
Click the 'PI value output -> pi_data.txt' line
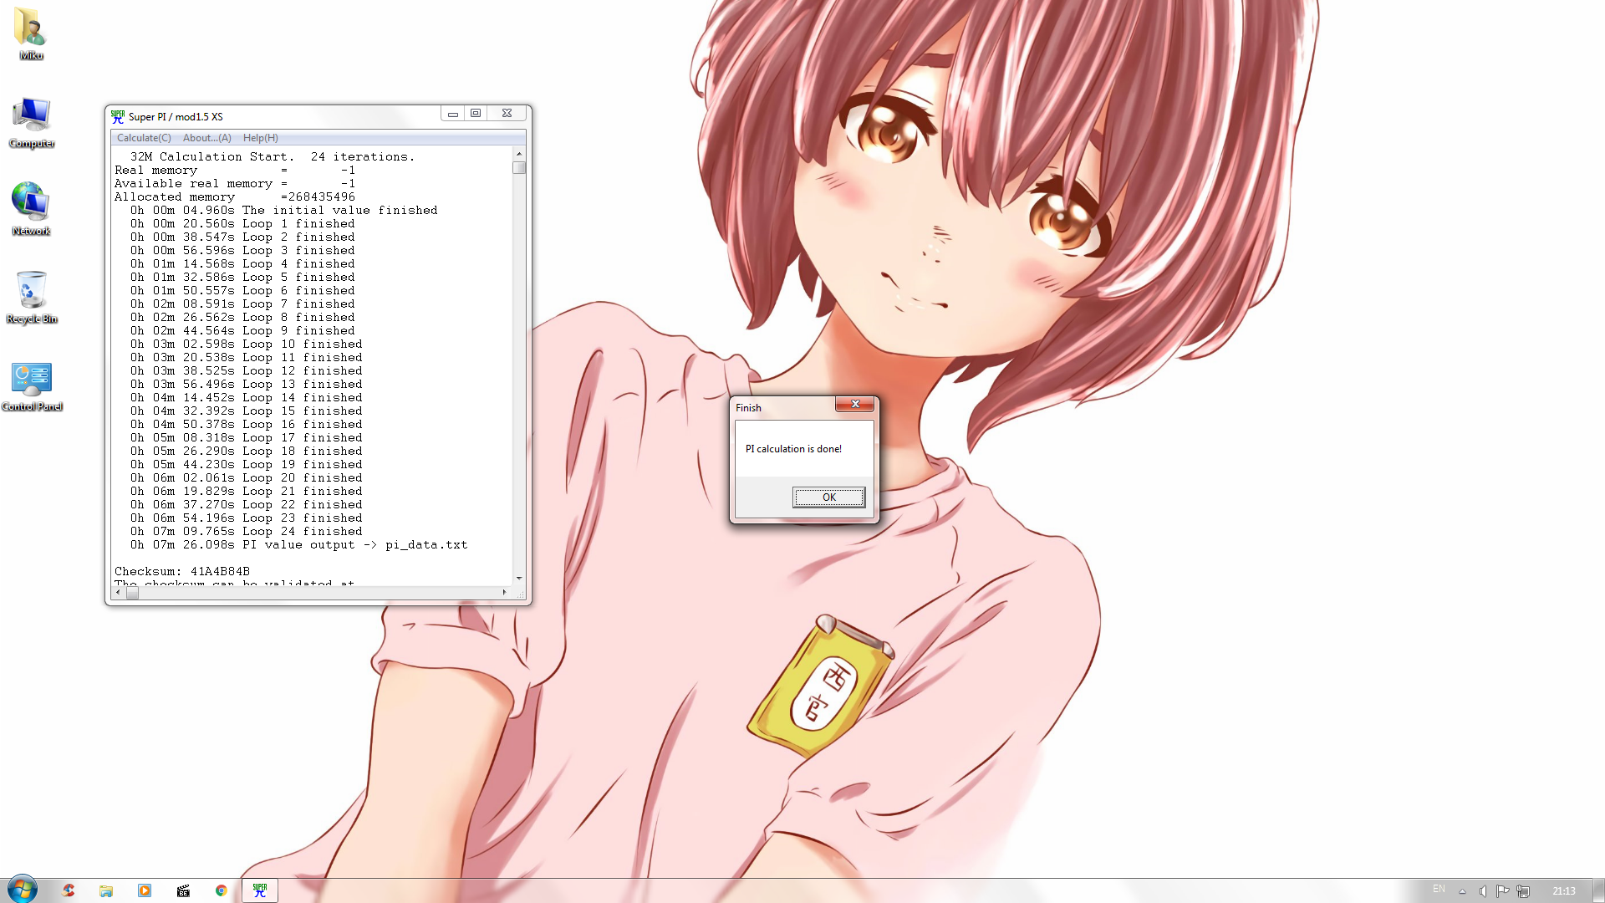point(298,545)
